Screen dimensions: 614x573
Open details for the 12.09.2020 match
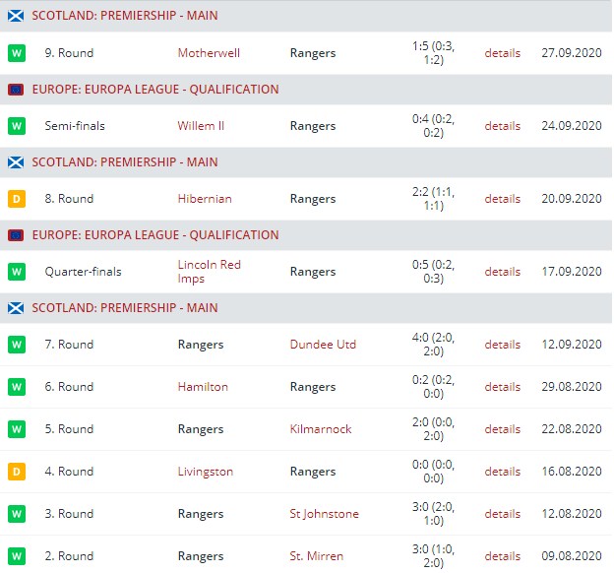[502, 345]
